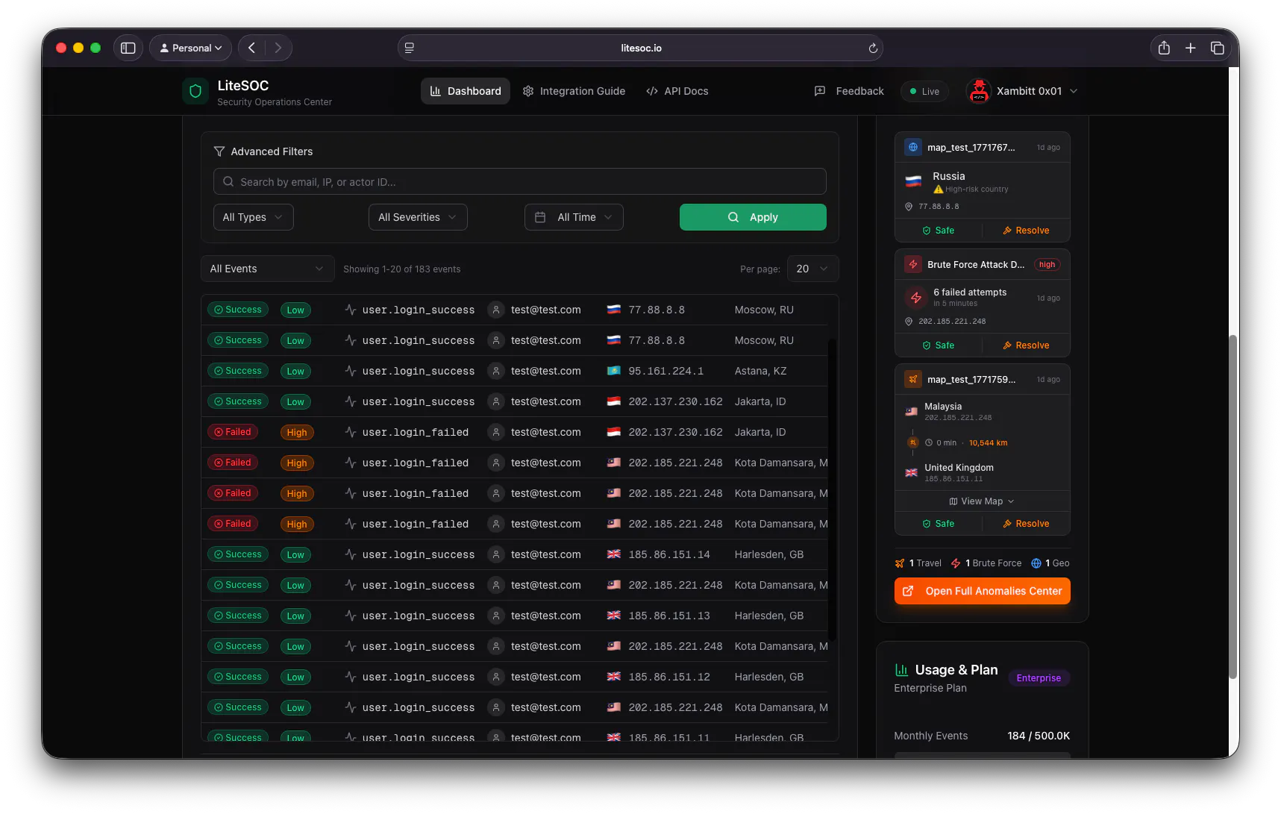Mark the Malaysia travel anomaly Safe
The height and width of the screenshot is (814, 1281).
click(x=939, y=524)
